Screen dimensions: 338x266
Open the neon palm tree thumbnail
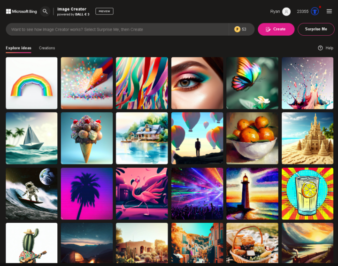click(x=87, y=194)
